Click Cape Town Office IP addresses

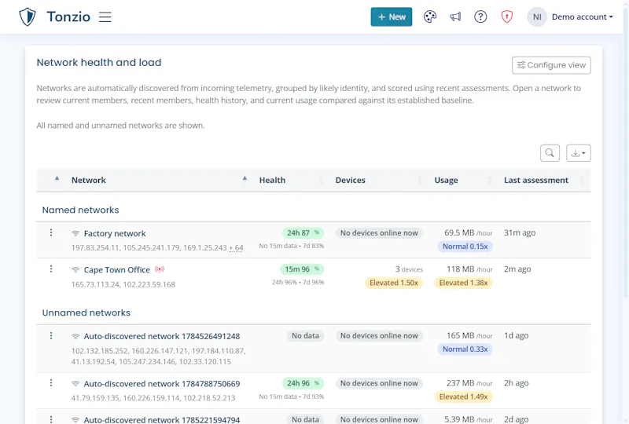123,284
